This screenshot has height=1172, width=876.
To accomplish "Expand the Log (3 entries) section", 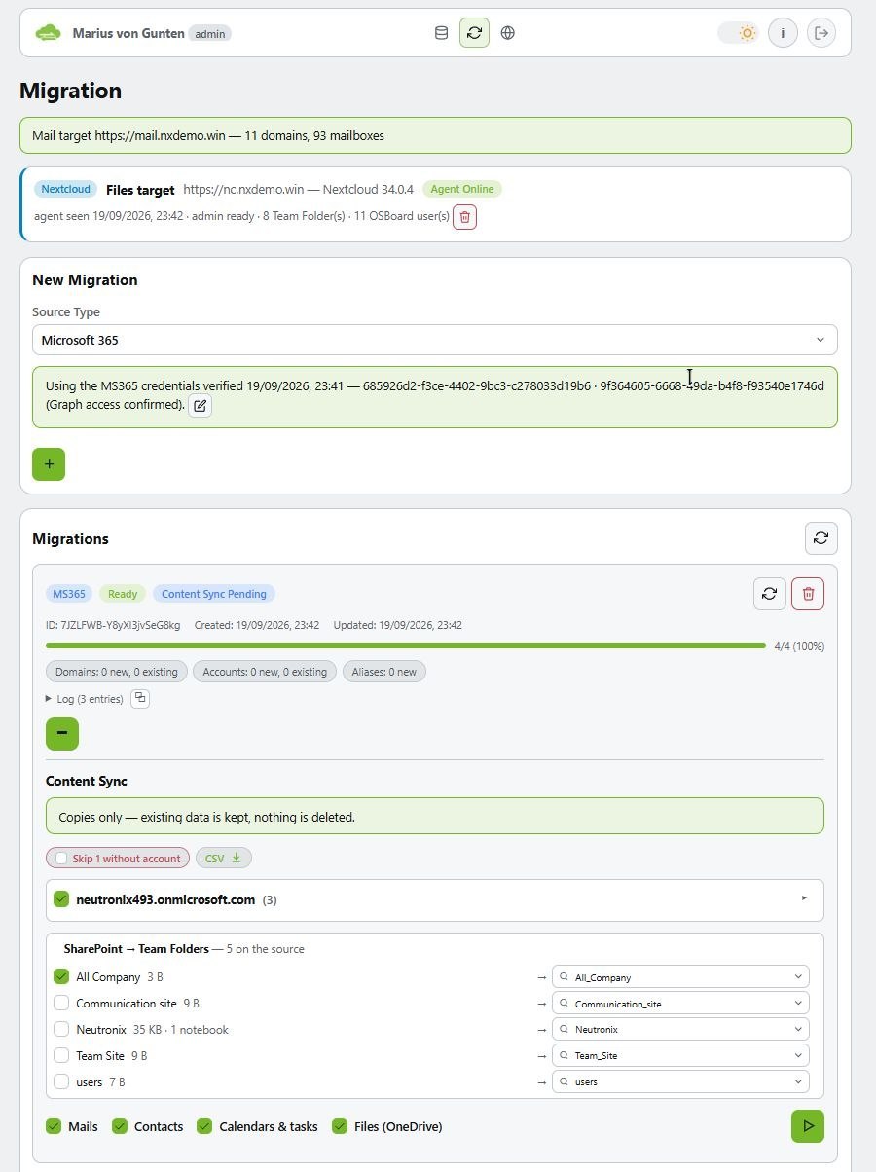I will [x=84, y=699].
